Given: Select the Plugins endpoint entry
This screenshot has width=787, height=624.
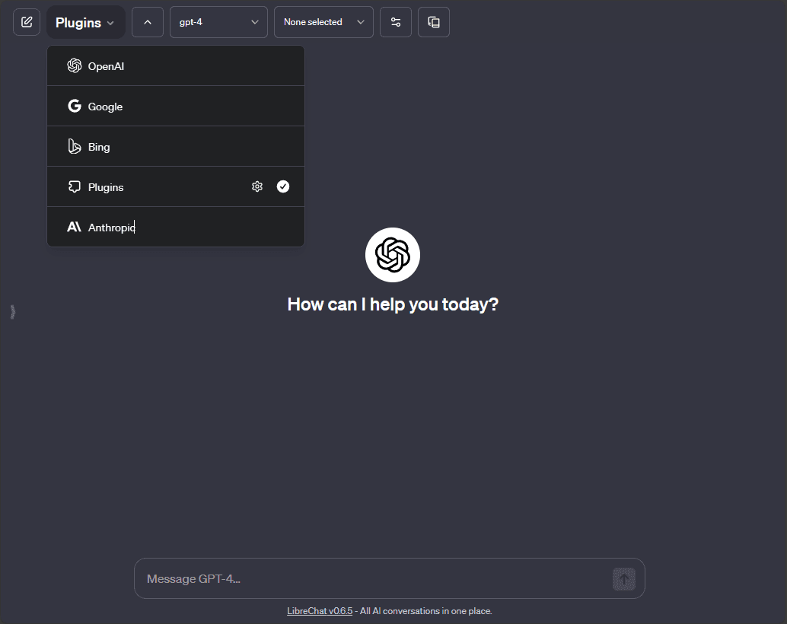Looking at the screenshot, I should coord(106,187).
